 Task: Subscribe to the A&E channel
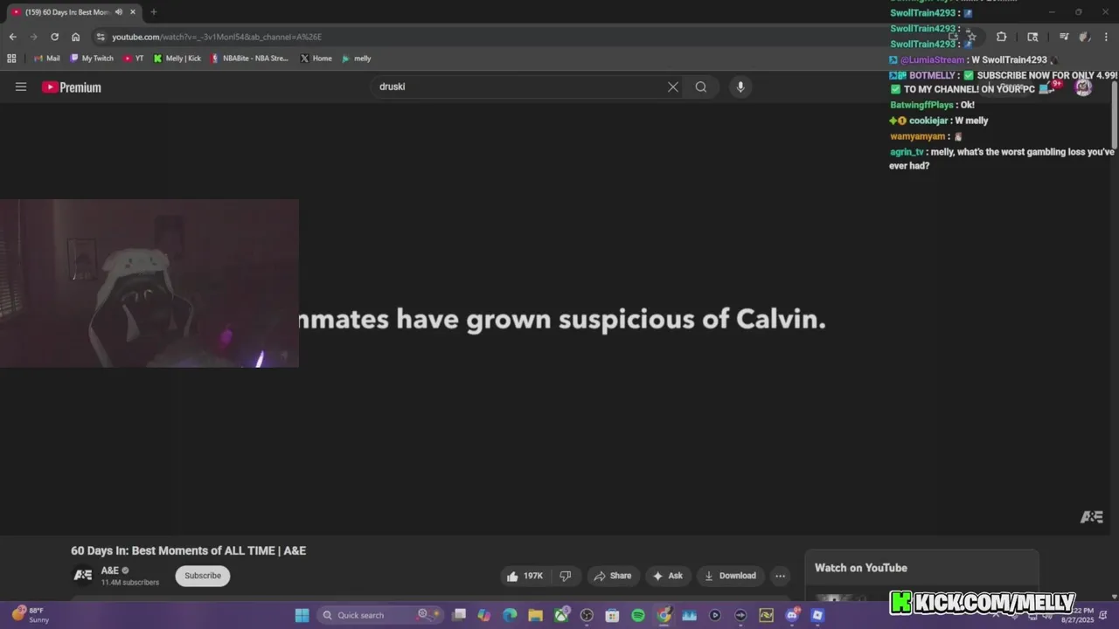tap(203, 576)
